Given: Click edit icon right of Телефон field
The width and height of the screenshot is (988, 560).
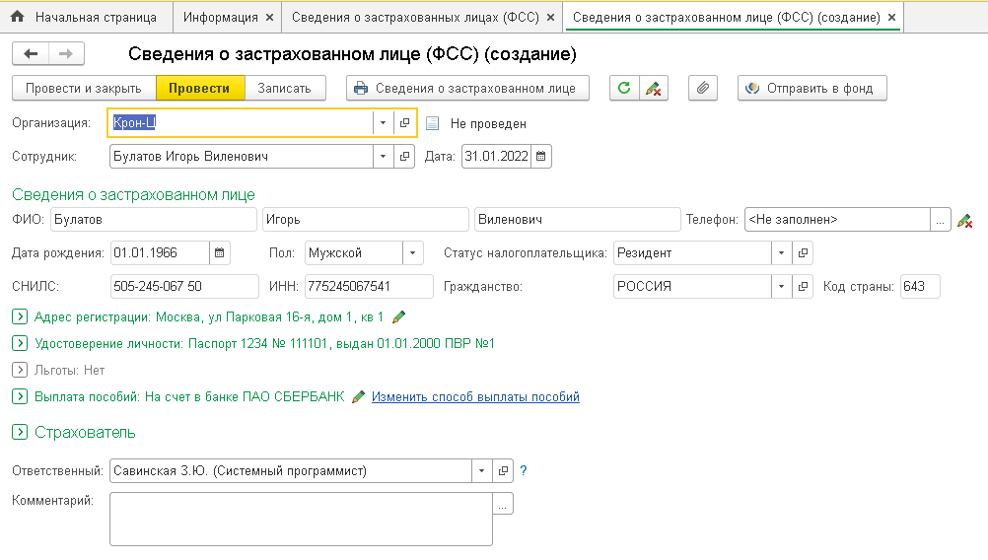Looking at the screenshot, I should [964, 221].
